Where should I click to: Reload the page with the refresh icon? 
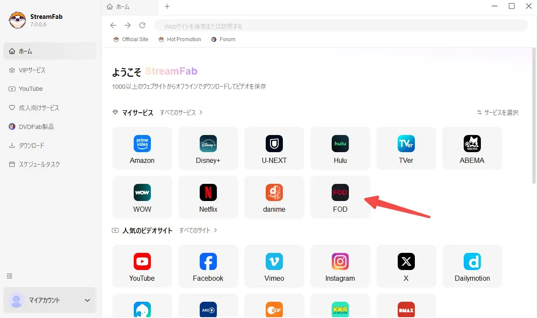tap(142, 25)
